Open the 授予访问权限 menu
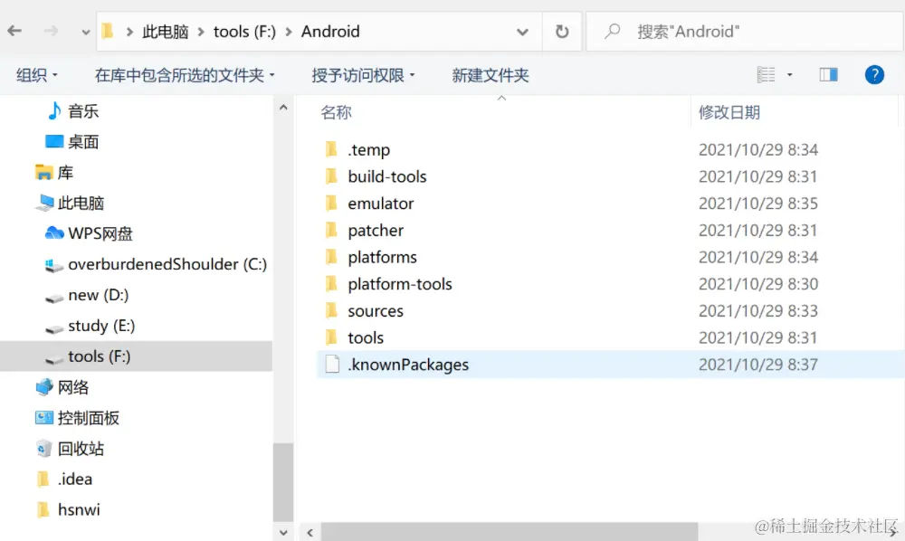The width and height of the screenshot is (905, 541). 363,75
